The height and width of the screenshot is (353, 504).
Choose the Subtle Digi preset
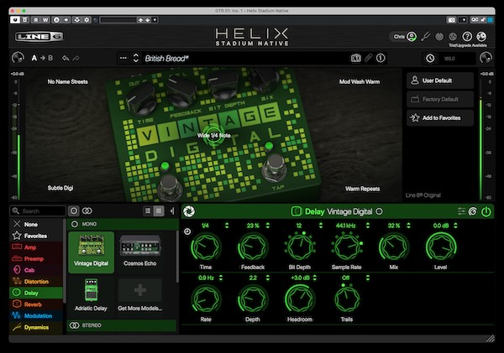(60, 188)
